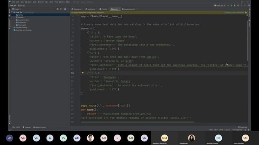Switch to the requirements.txt editor tab
The height and width of the screenshot is (145, 259).
(x=129, y=9)
